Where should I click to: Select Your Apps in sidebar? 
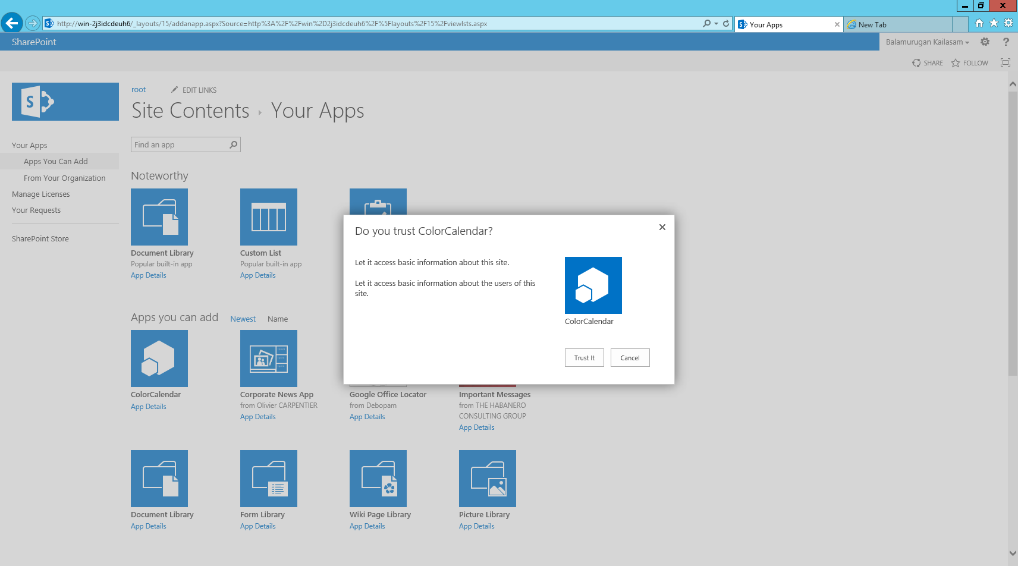click(x=30, y=146)
